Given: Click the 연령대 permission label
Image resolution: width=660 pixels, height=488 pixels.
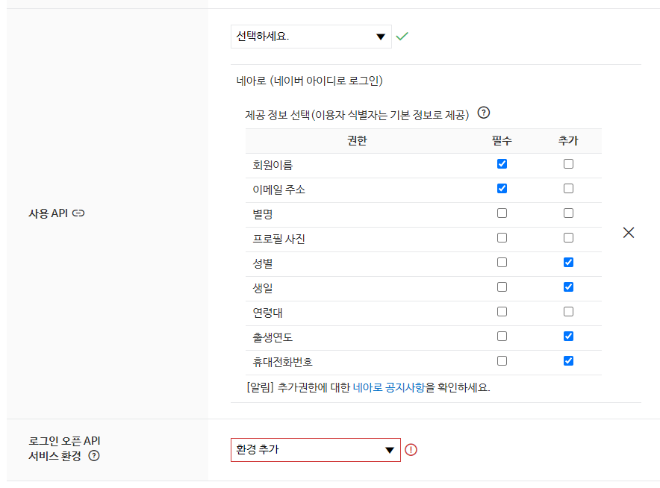Looking at the screenshot, I should (x=267, y=313).
